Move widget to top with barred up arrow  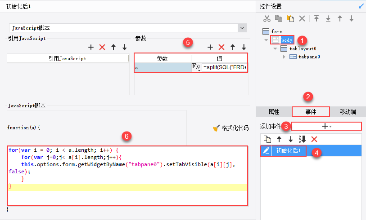tap(316, 18)
